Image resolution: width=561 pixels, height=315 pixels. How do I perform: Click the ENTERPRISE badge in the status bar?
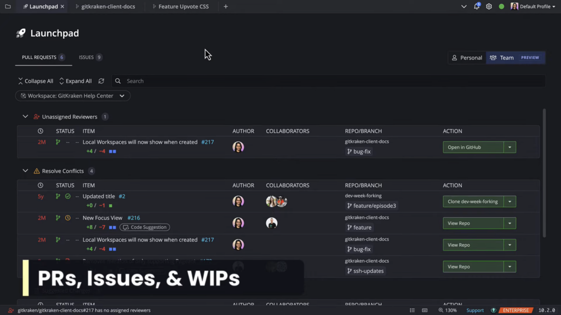tap(516, 311)
